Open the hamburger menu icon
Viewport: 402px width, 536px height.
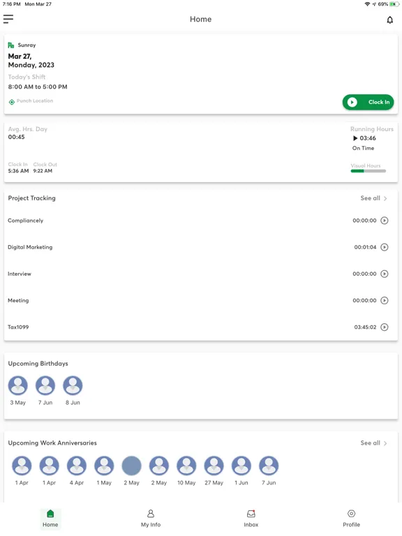tap(8, 19)
